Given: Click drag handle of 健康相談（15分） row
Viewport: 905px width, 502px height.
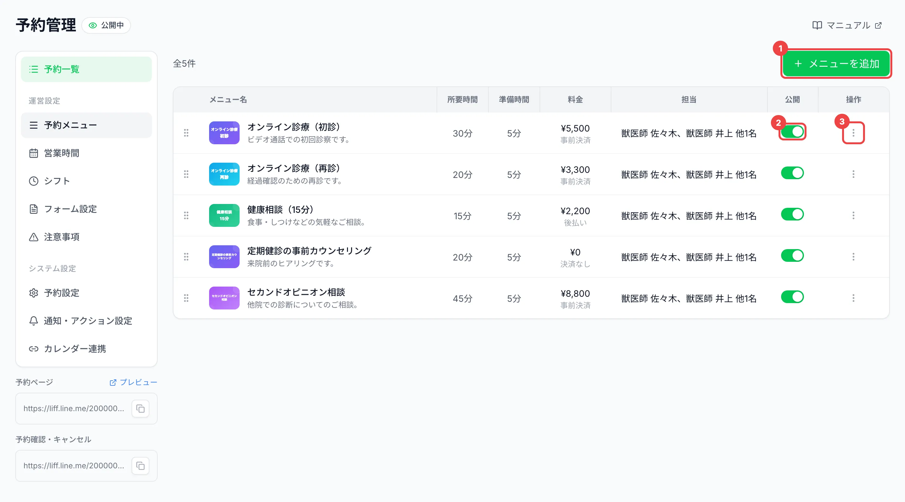Looking at the screenshot, I should pyautogui.click(x=186, y=215).
